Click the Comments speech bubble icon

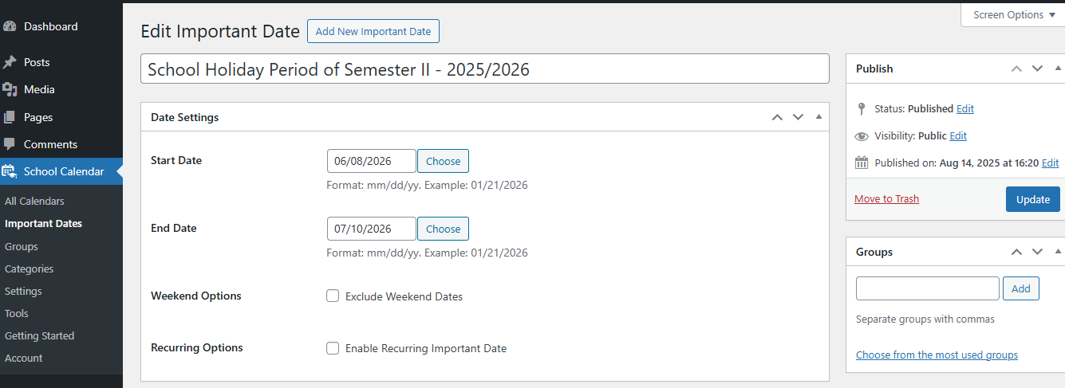pos(10,144)
